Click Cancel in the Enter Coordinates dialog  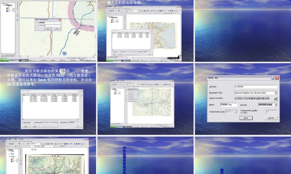coord(57,28)
